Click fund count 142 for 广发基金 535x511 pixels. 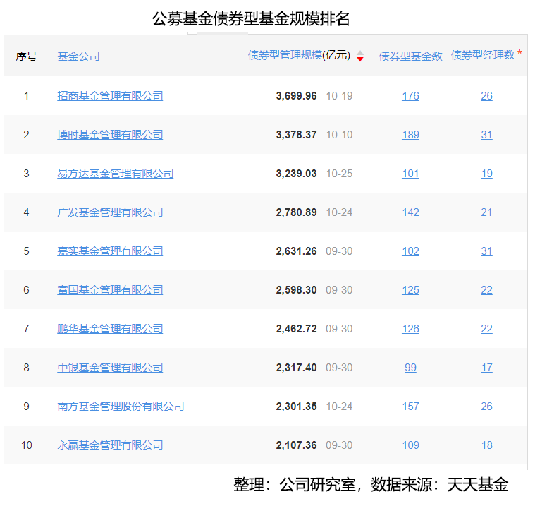pos(410,212)
